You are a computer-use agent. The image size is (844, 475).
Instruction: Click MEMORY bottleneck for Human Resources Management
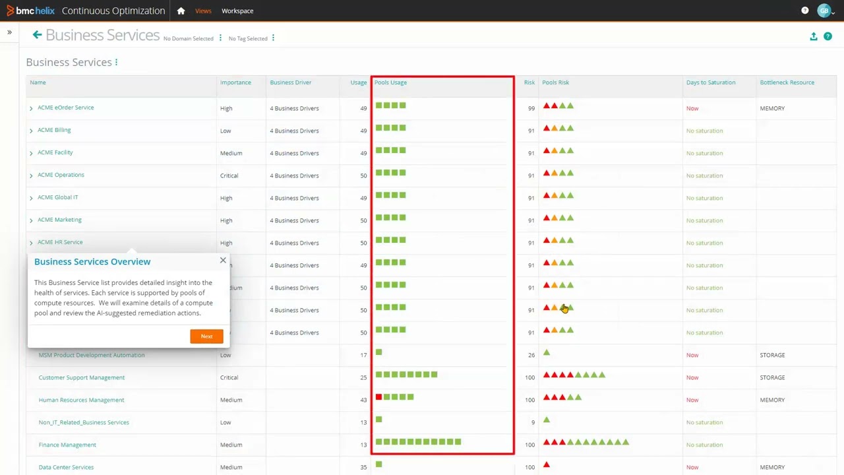[772, 400]
